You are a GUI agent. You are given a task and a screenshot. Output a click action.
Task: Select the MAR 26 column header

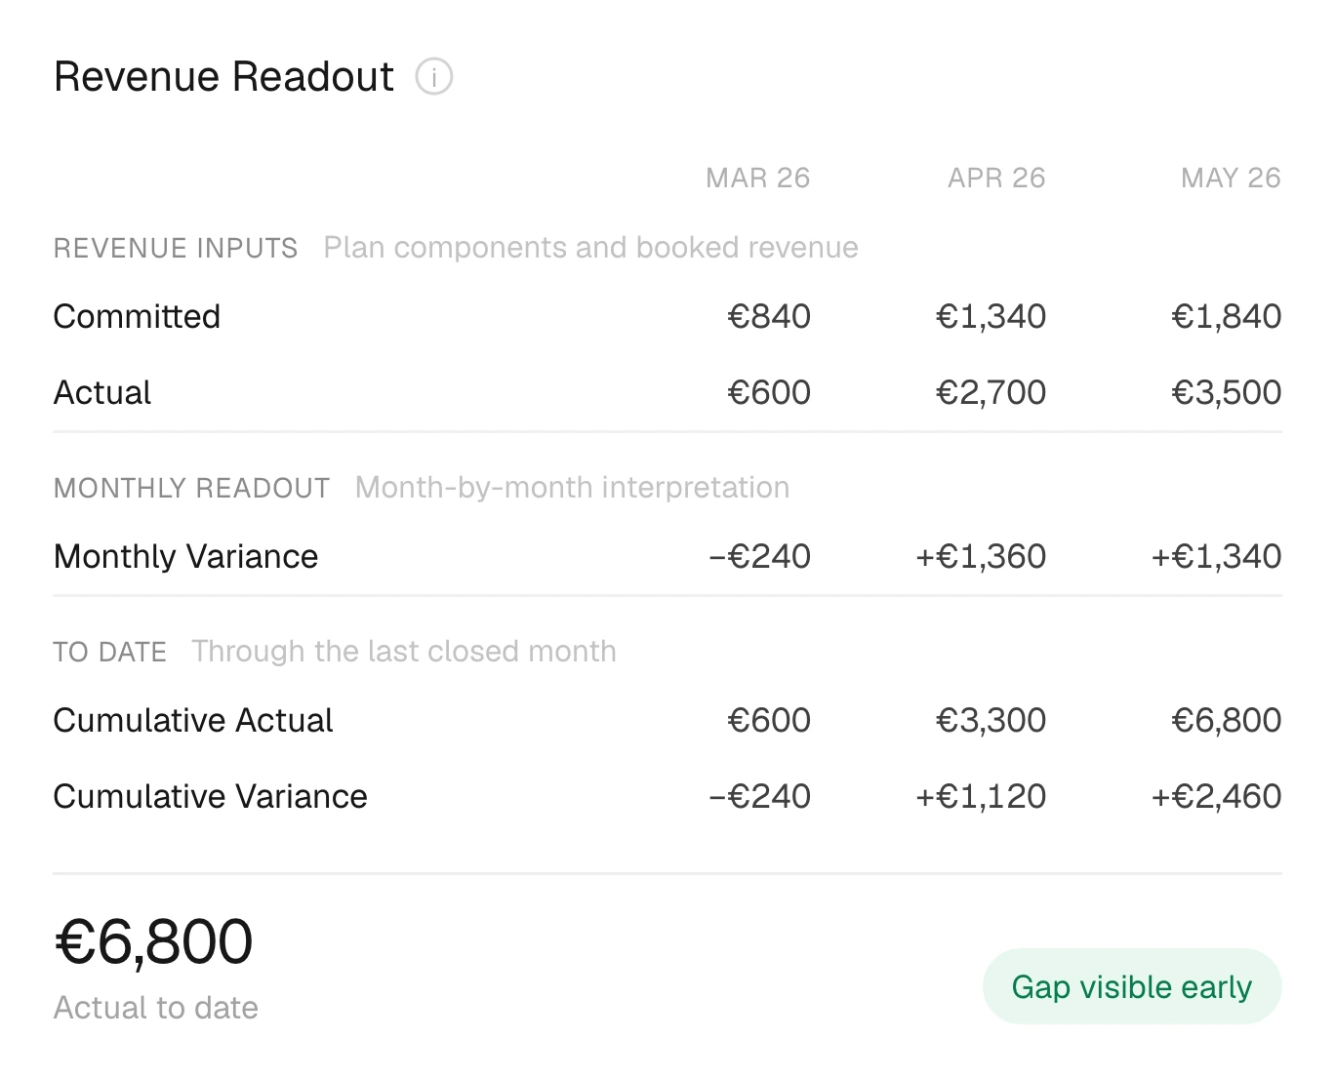click(x=758, y=178)
